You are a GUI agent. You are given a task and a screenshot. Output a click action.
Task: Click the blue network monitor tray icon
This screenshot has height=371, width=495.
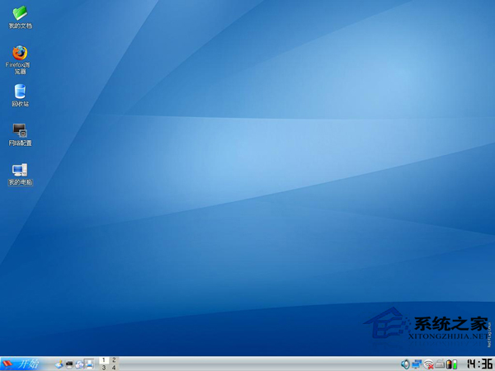point(417,364)
